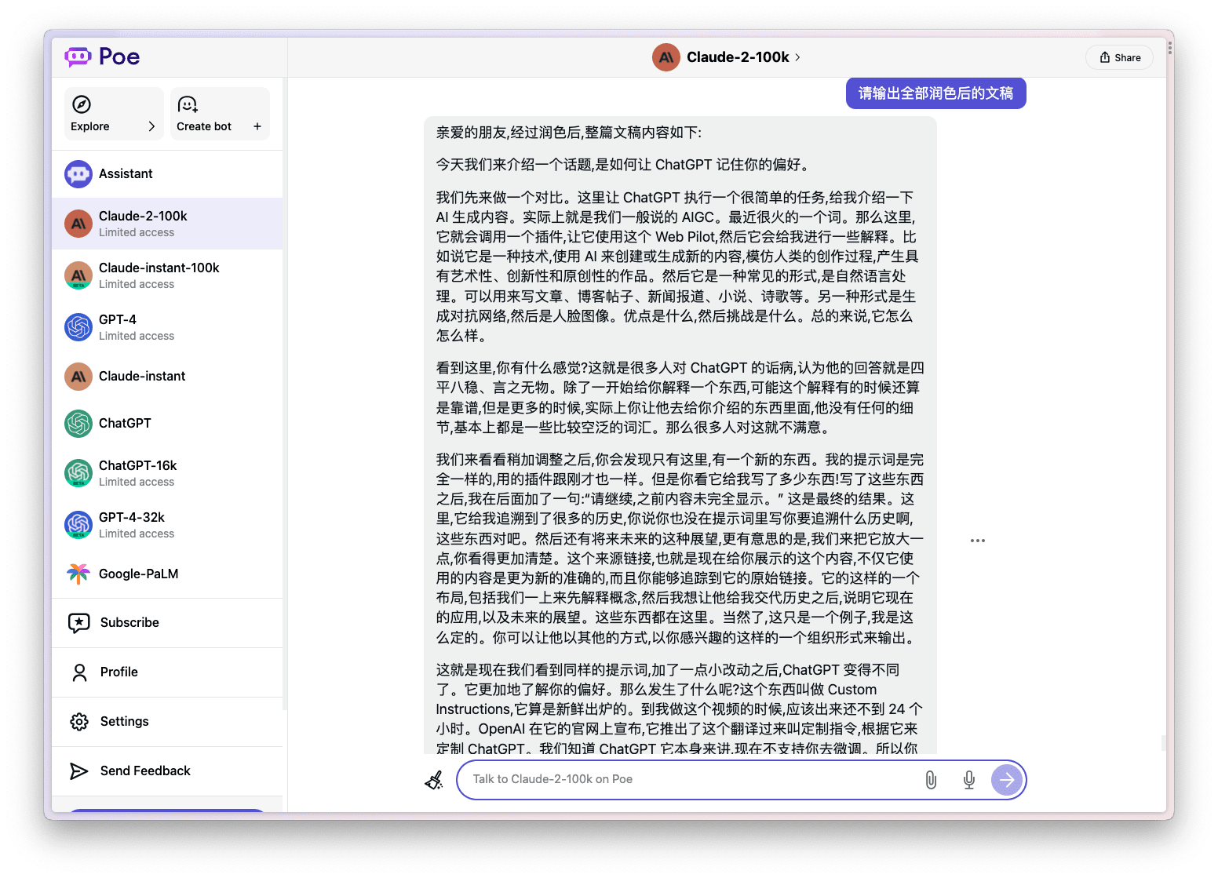
Task: Click the user message bubble 请输出全部润色后的文稿
Action: pos(935,93)
